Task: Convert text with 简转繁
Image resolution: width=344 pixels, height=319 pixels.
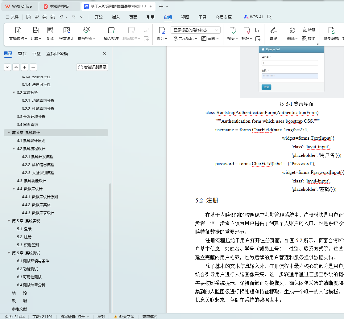Action: 309,30
